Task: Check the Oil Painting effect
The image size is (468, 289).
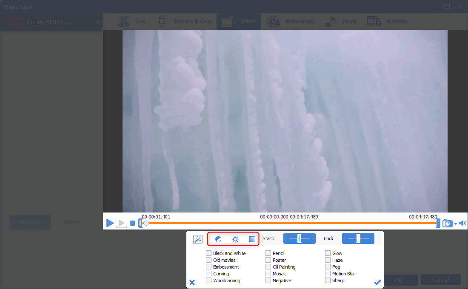Action: 268,267
